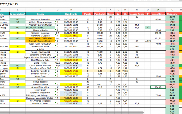Screen dimensions: 182x114
Task: Select the 'Napoli - Real Madrid' cell
Action: click(40, 52)
